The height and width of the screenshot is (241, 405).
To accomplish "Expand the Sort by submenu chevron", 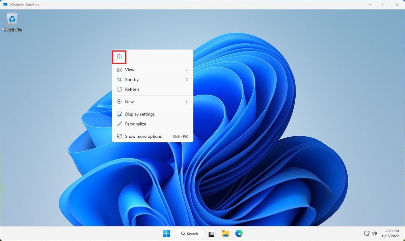I will coord(186,79).
